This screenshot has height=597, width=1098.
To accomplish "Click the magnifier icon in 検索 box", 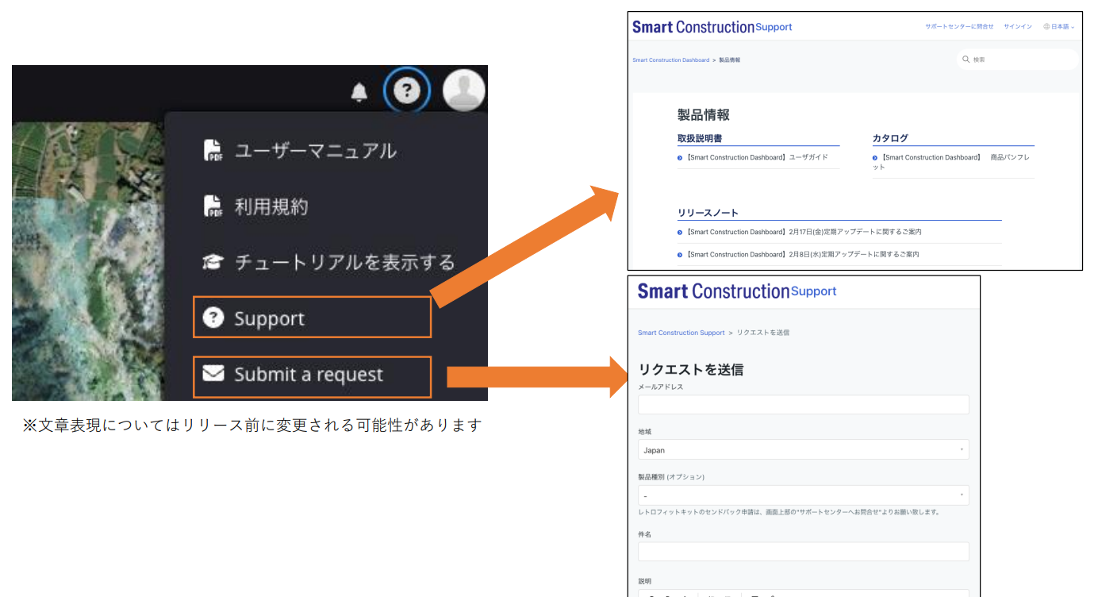I will [966, 60].
